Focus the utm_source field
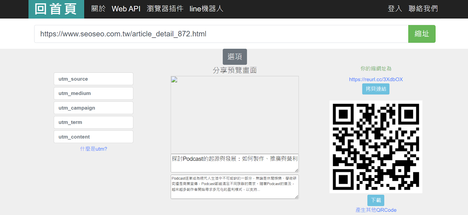Image resolution: width=468 pixels, height=215 pixels. click(x=94, y=79)
